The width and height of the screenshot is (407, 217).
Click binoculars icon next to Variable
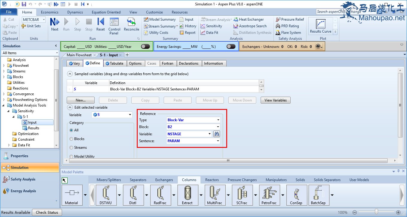click(x=216, y=134)
